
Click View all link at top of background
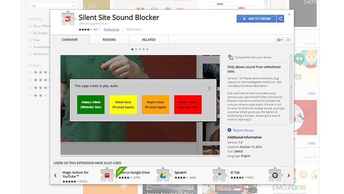coord(310,44)
